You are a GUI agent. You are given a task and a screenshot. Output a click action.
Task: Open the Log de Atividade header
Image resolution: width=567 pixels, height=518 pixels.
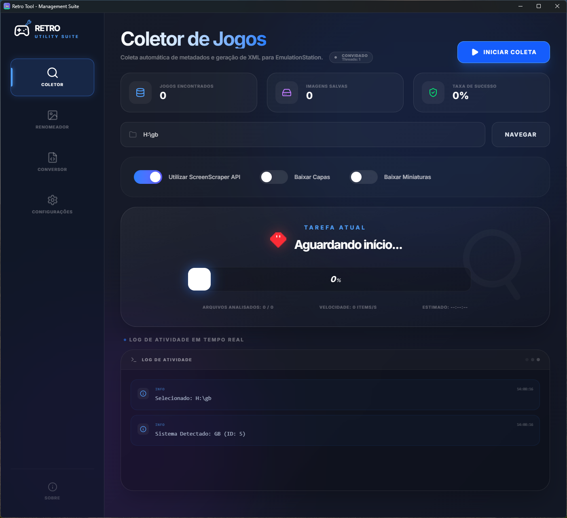coord(167,359)
